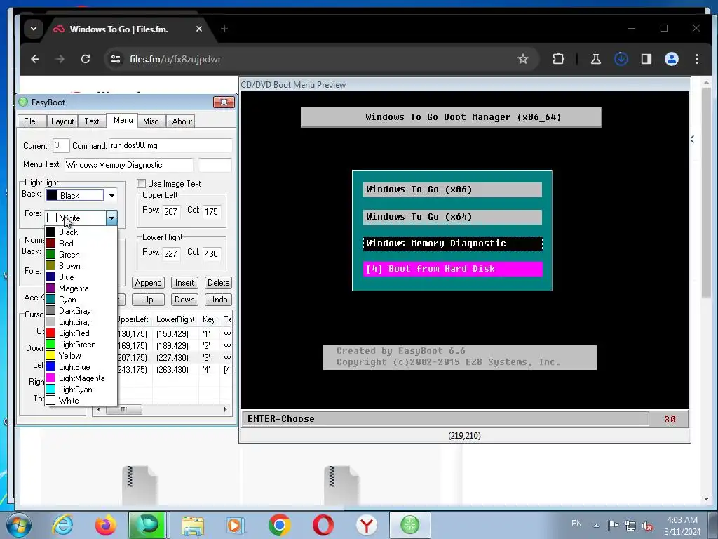Image resolution: width=718 pixels, height=539 pixels.
Task: Open the File tab in EasyBoot
Action: pos(29,121)
